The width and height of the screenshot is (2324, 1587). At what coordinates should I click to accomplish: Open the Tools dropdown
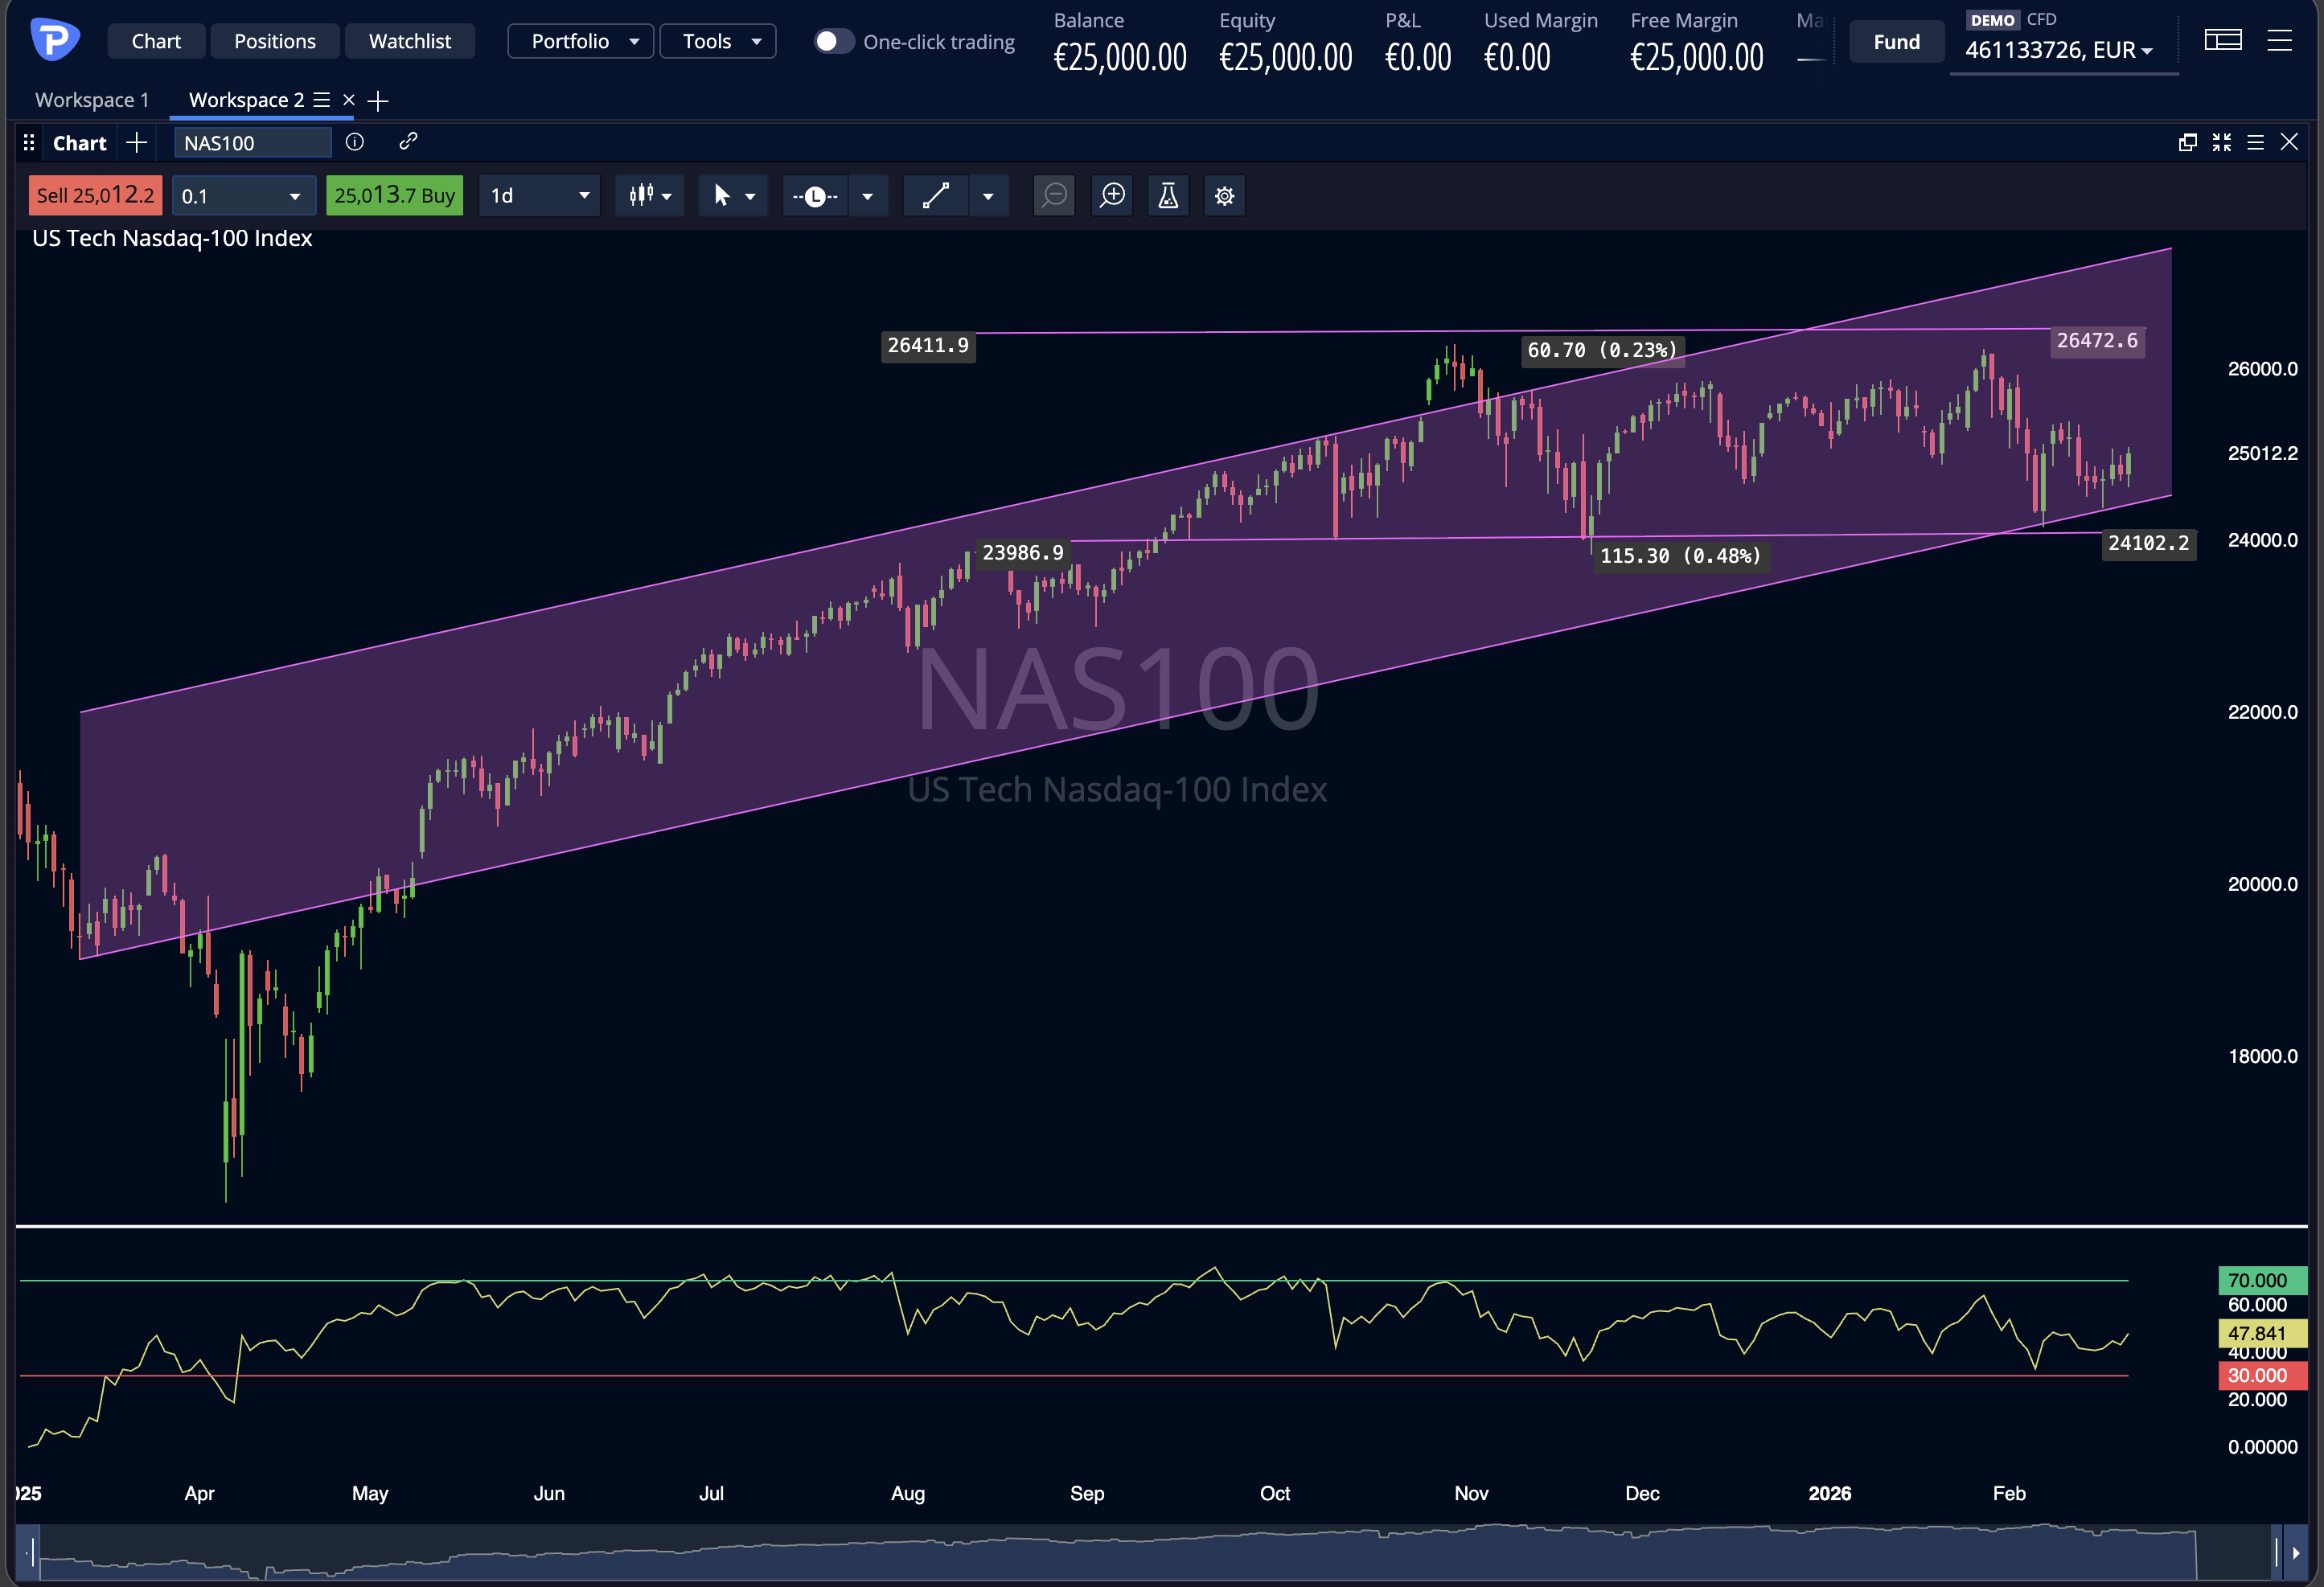[x=717, y=41]
